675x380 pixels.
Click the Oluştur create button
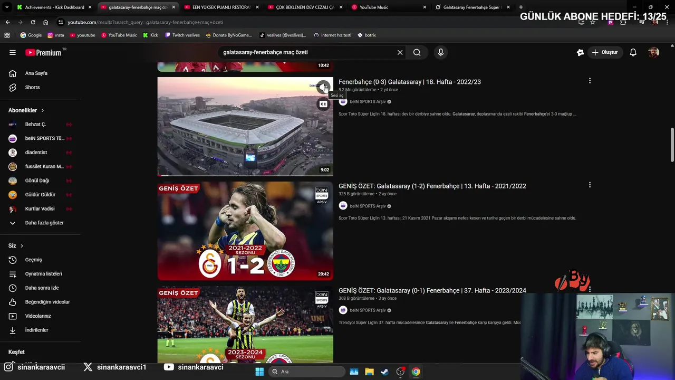click(604, 52)
